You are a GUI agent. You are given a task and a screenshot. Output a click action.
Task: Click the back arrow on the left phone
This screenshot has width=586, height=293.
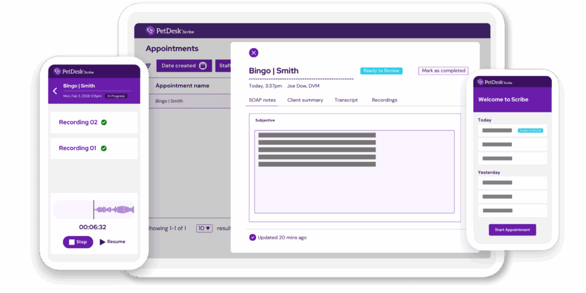point(55,91)
